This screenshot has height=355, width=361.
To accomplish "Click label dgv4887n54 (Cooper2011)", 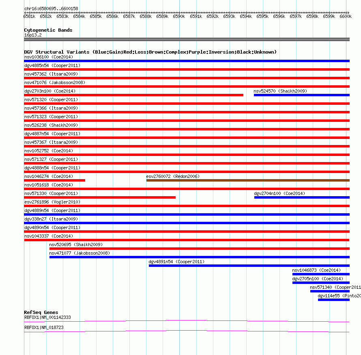I will (x=52, y=134).
